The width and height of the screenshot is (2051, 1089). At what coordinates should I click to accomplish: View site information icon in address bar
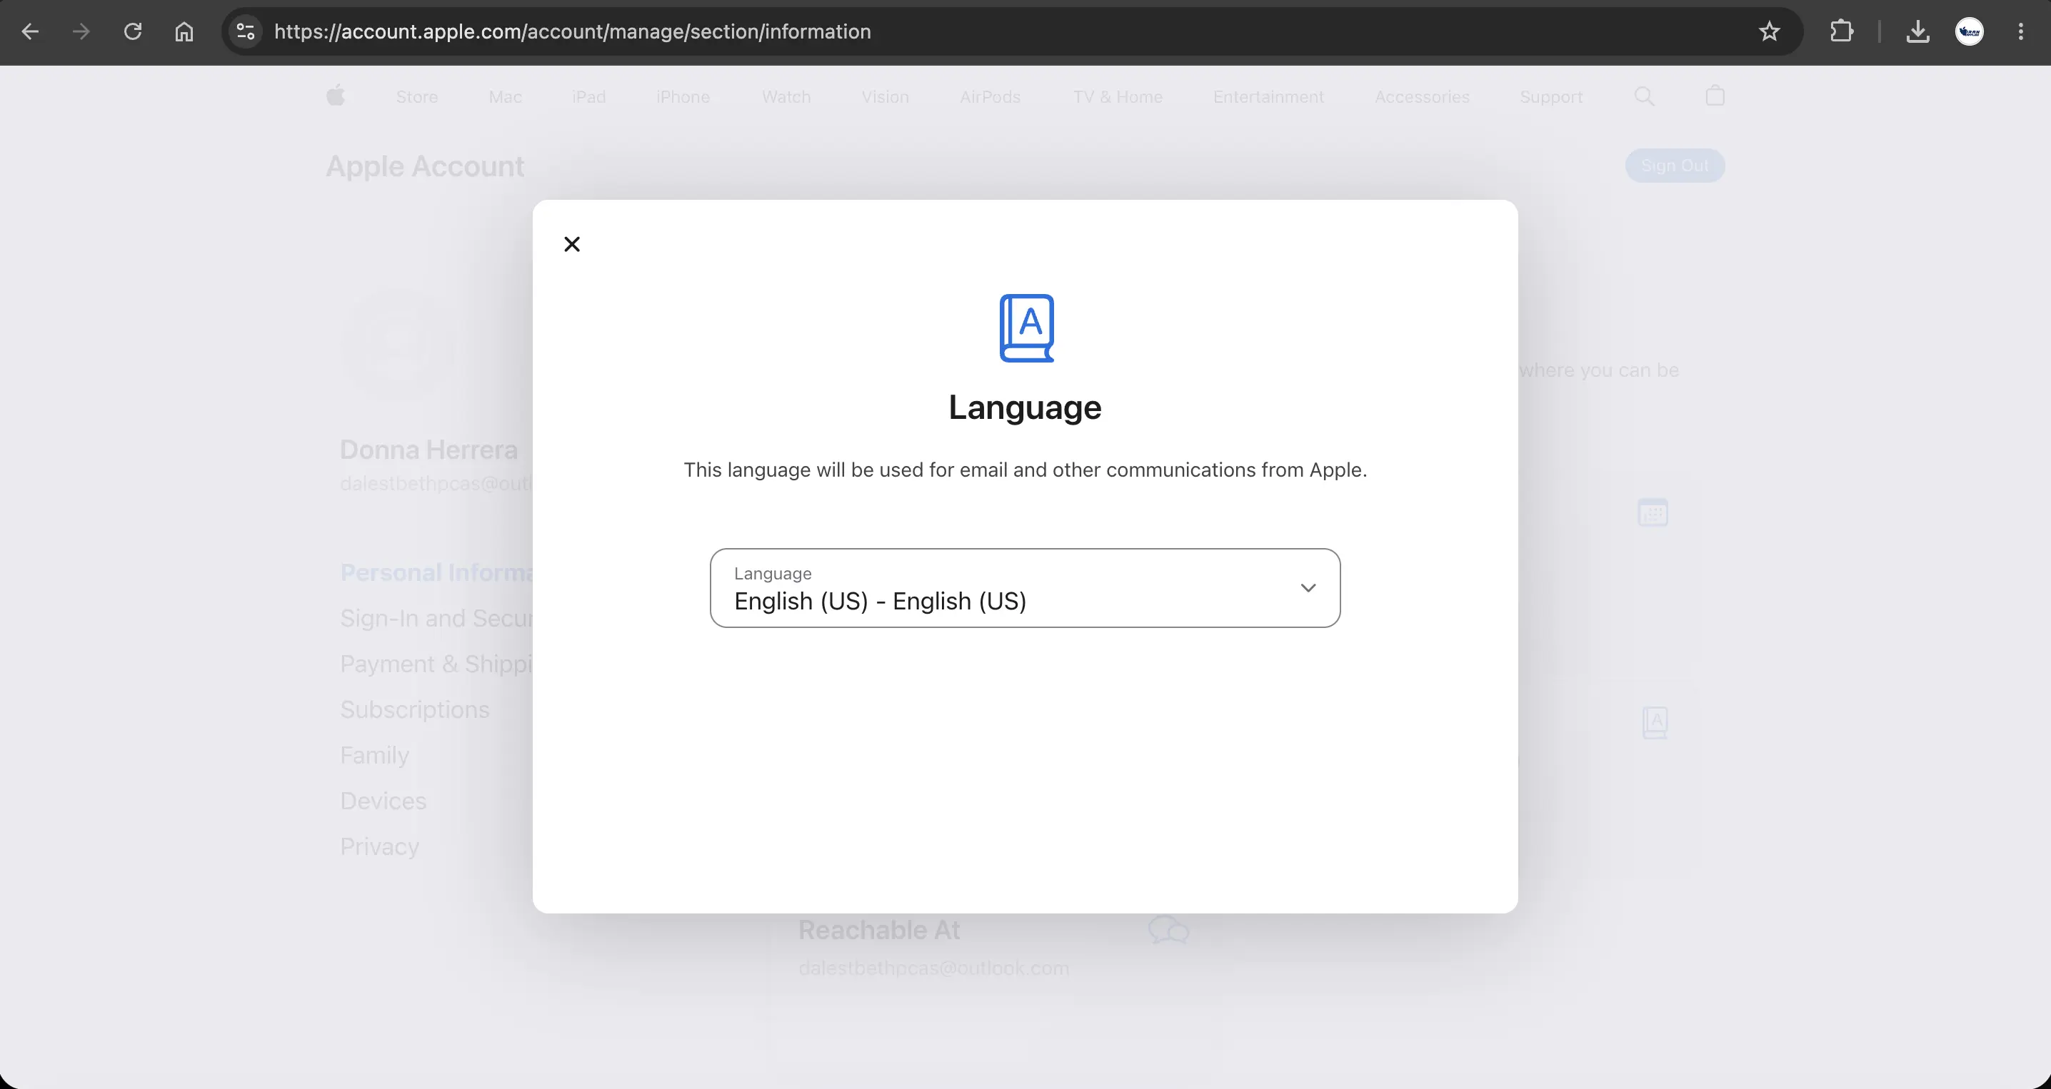point(245,32)
